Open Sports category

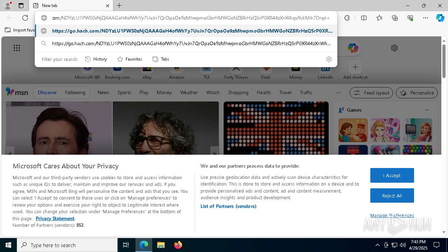124,92
